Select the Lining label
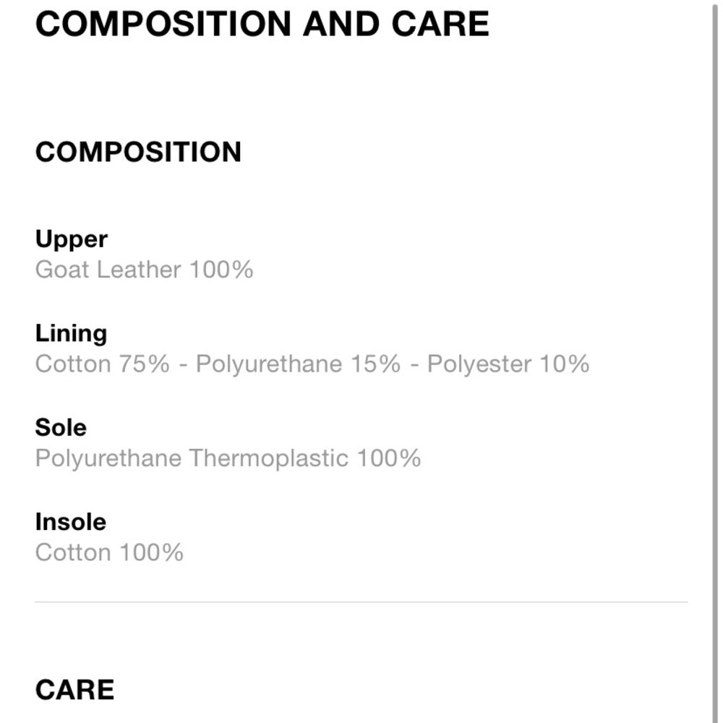723x723 pixels. click(71, 333)
